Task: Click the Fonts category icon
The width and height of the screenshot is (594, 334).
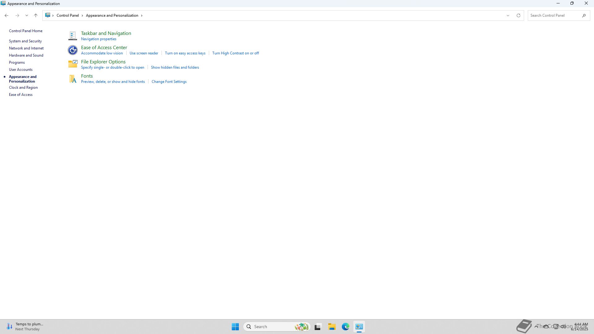Action: 72,79
